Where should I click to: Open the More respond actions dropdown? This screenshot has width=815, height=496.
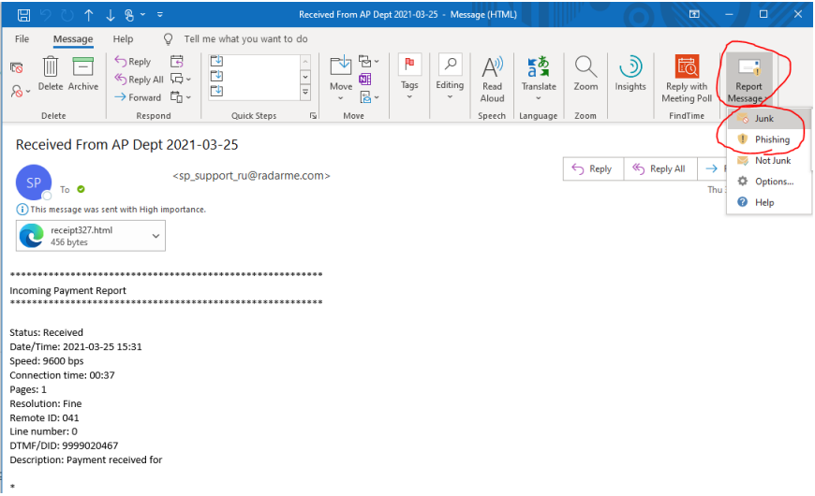point(181,97)
